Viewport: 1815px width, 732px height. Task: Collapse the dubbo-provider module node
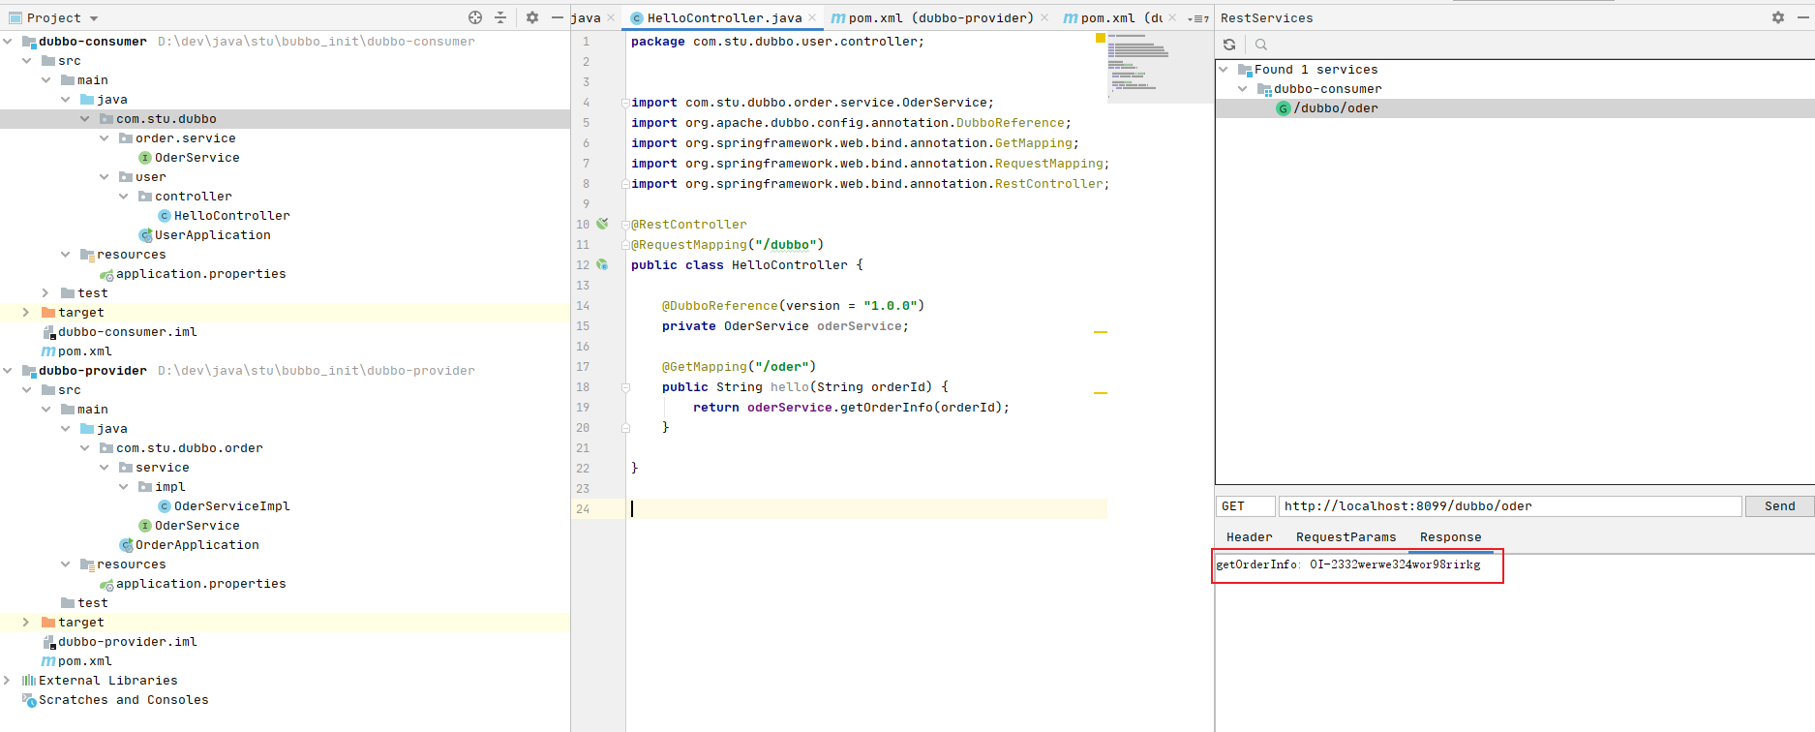click(8, 371)
